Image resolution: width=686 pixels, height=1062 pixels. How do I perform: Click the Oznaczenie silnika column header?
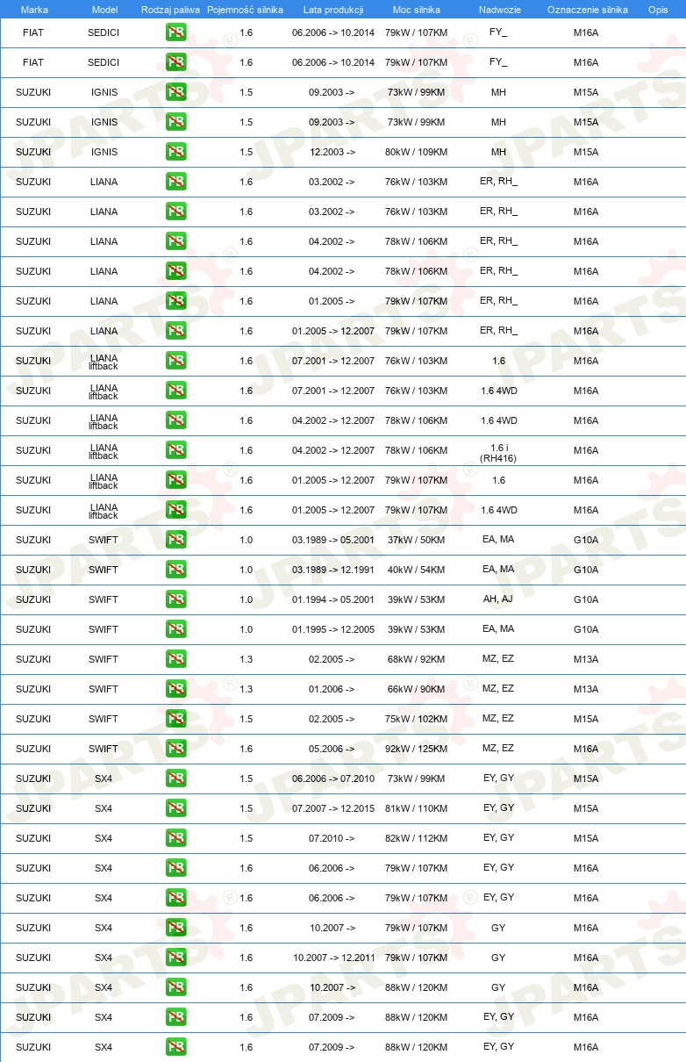(x=587, y=9)
